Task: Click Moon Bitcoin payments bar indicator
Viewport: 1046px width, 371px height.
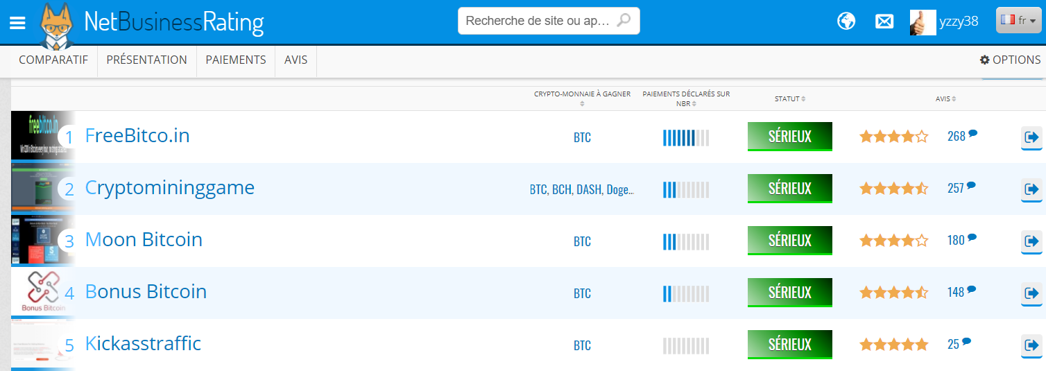Action: [x=686, y=241]
